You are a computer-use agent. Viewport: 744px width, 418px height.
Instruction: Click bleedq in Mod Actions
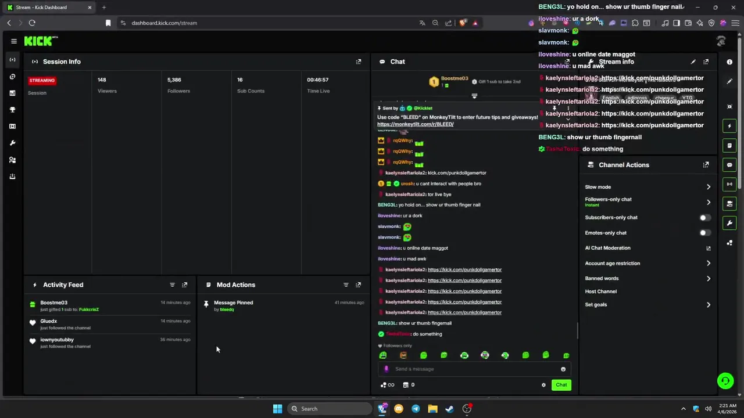pyautogui.click(x=227, y=309)
